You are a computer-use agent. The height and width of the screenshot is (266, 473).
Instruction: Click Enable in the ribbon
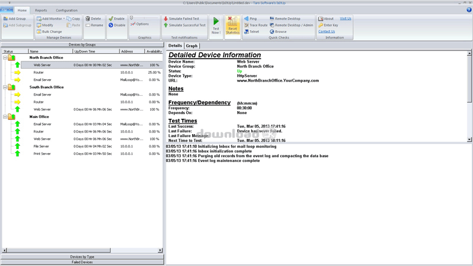(116, 18)
